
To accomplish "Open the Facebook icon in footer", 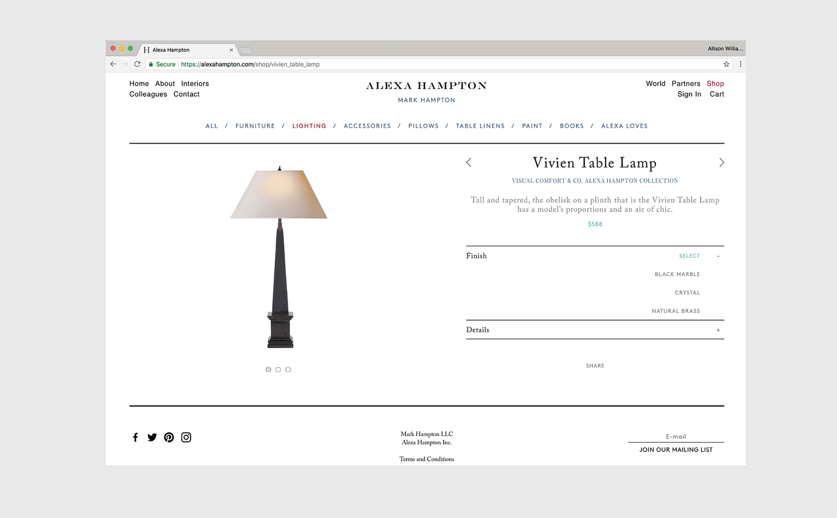I will 135,437.
